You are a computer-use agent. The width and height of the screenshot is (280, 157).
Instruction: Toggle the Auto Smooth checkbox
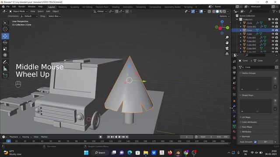pos(255,142)
